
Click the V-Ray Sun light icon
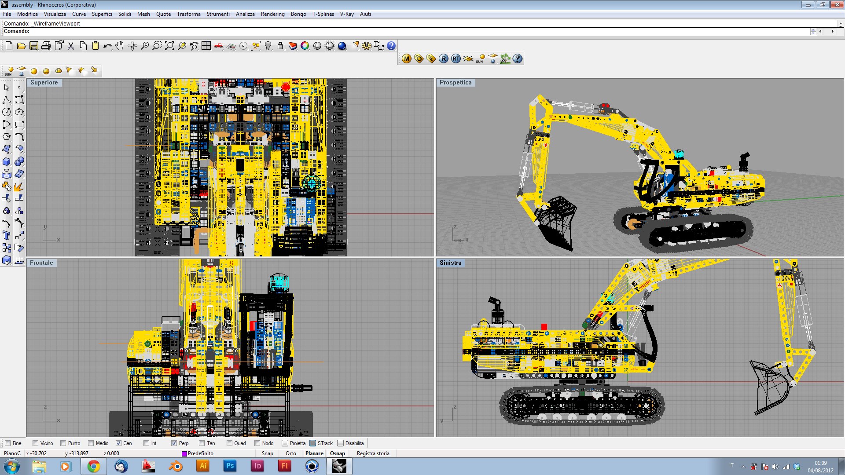coord(480,58)
